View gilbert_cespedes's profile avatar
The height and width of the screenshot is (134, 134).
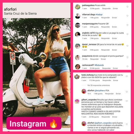coord(77,101)
